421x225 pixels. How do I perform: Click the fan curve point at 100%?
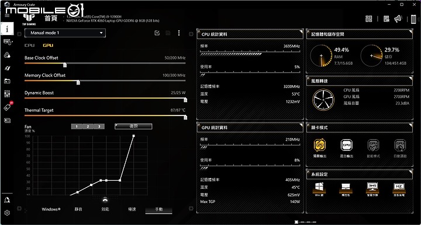pyautogui.click(x=134, y=136)
